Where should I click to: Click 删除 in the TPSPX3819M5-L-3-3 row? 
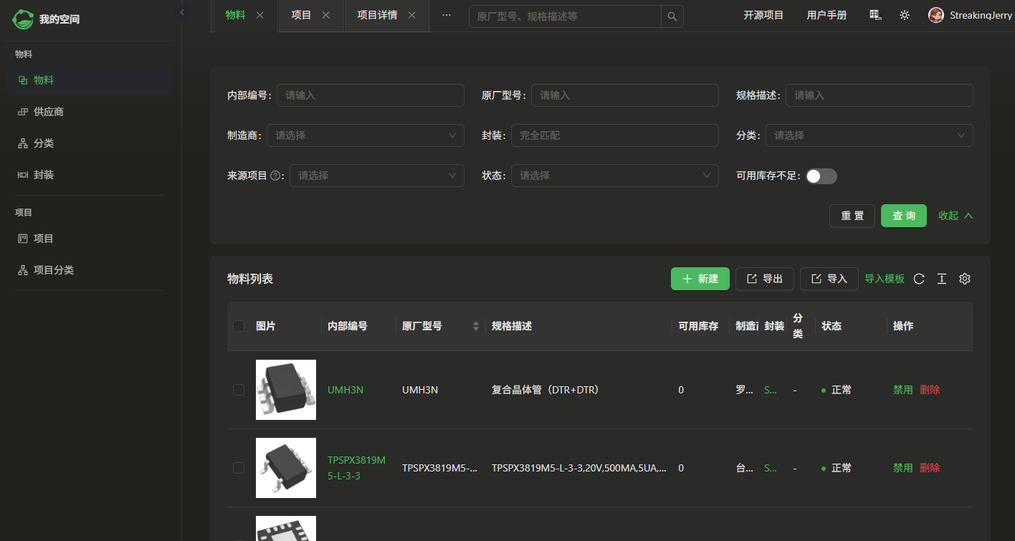[x=930, y=468]
